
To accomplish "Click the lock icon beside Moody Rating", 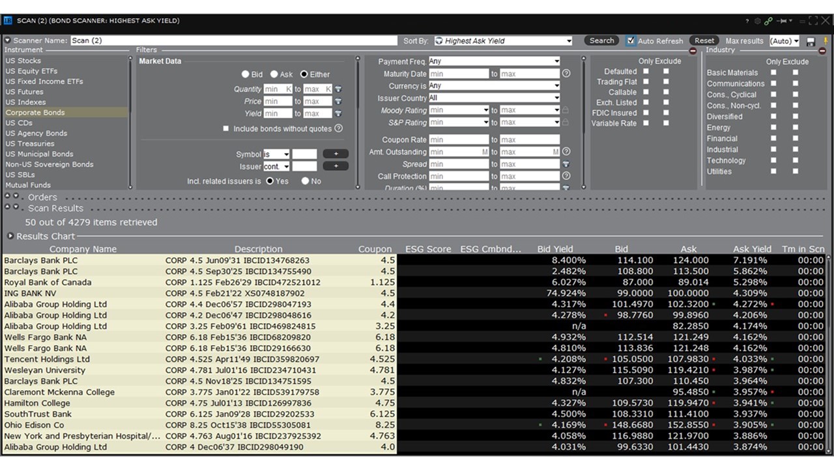I will (x=566, y=109).
